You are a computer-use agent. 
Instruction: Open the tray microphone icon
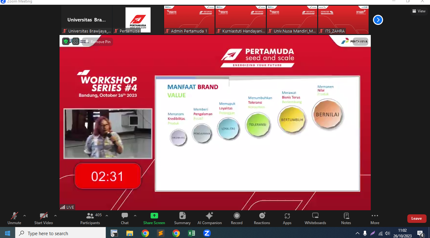click(x=365, y=233)
